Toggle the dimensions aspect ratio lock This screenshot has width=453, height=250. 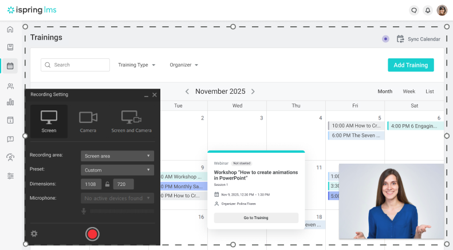pyautogui.click(x=107, y=184)
